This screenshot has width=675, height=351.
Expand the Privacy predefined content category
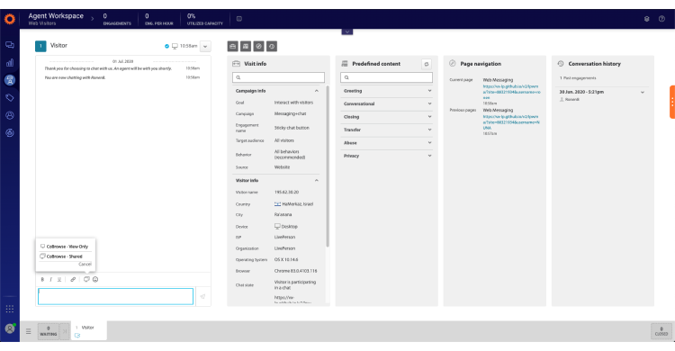(387, 156)
